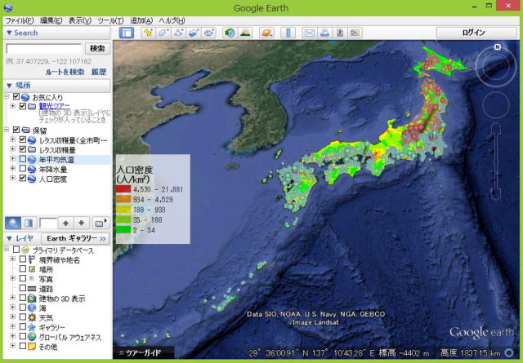Open the ファイル(F) menu
The height and width of the screenshot is (363, 523).
[x=20, y=20]
